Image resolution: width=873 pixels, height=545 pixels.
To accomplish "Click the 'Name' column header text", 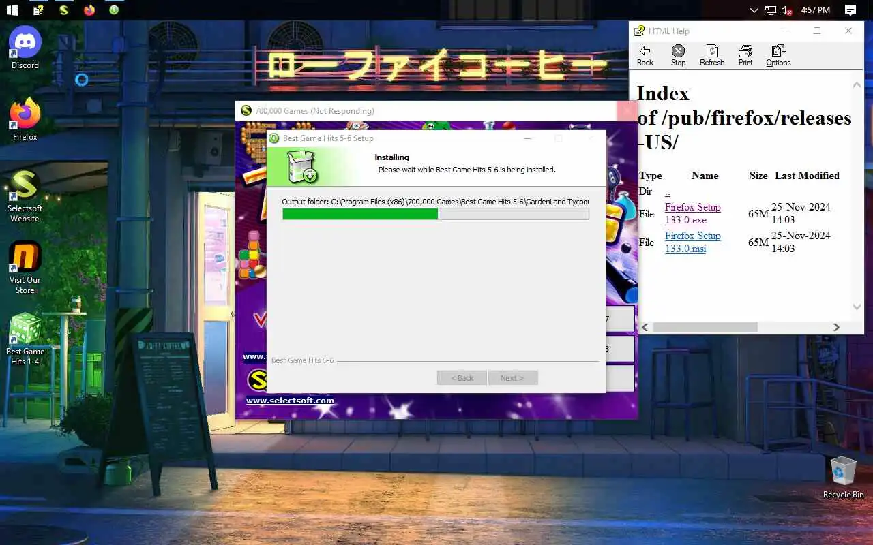I will [705, 176].
